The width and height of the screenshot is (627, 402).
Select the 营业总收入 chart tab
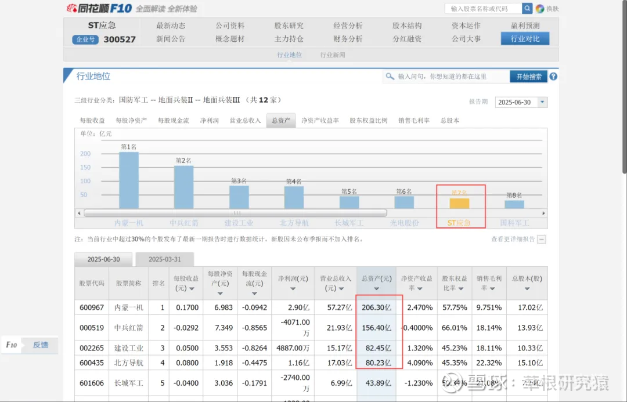click(245, 120)
